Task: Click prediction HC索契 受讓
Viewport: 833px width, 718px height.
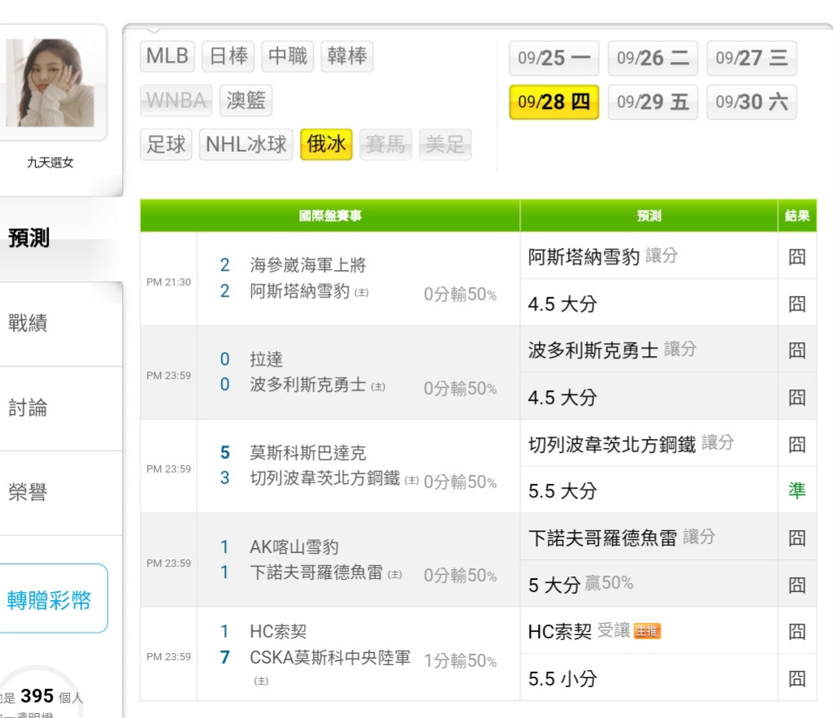Action: (579, 631)
